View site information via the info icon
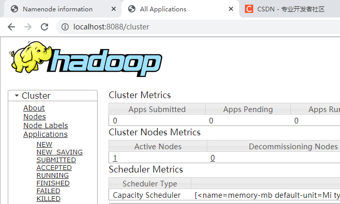 pos(65,27)
